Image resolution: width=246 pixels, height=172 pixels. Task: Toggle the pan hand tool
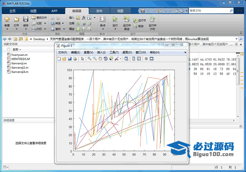[100, 59]
